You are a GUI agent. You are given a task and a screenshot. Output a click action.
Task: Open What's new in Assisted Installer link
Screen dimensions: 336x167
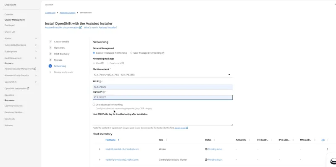[100, 27]
